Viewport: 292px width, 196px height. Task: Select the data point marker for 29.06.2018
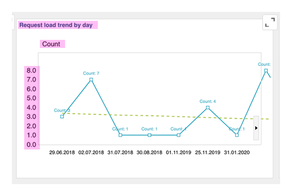click(x=62, y=116)
